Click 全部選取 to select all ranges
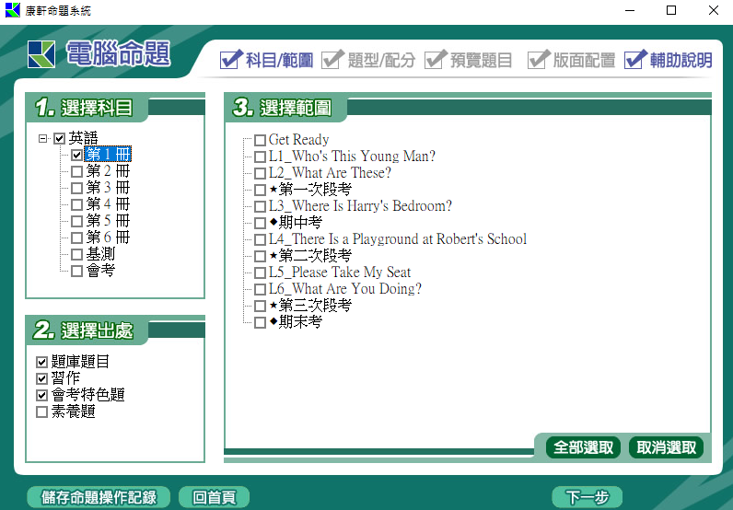This screenshot has height=510, width=733. [583, 447]
